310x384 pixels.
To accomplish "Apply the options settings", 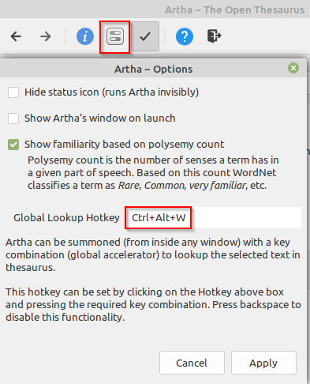I will click(263, 363).
